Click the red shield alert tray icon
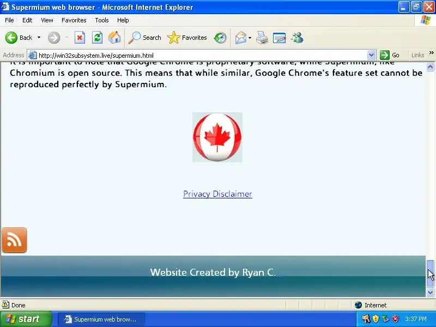The image size is (436, 327). coord(395,319)
